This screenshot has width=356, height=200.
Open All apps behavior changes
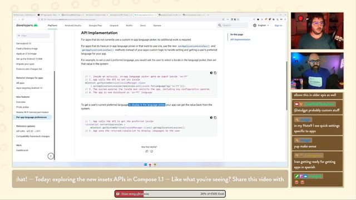(20, 83)
